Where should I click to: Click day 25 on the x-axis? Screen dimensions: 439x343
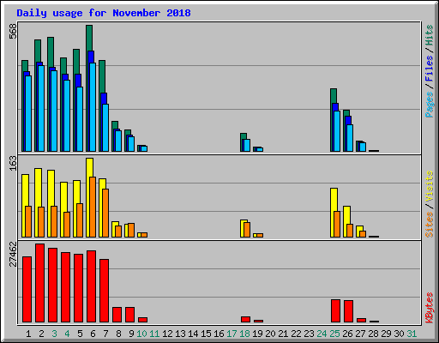pyautogui.click(x=334, y=334)
